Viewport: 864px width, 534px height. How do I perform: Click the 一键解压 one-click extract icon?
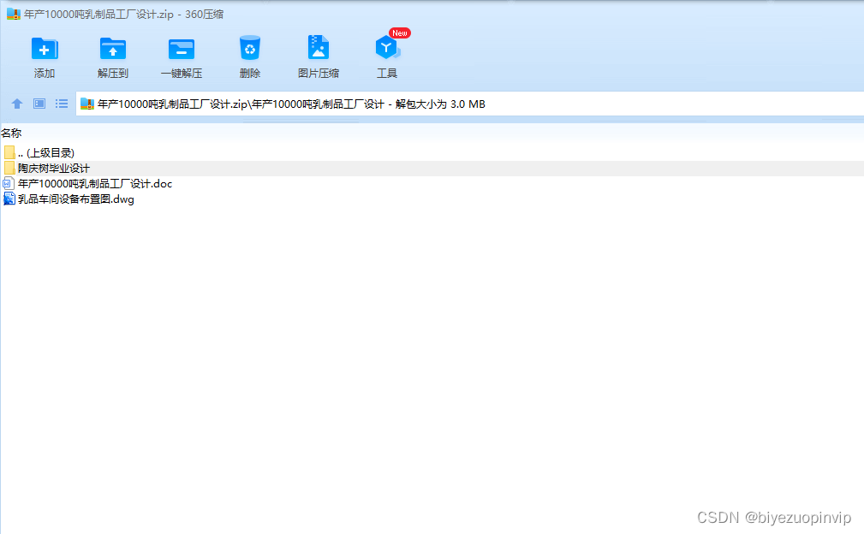tap(182, 49)
